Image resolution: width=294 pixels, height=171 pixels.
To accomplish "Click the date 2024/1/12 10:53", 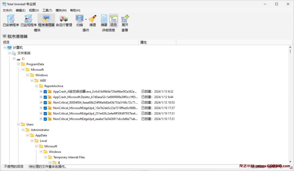I will point(165,103).
